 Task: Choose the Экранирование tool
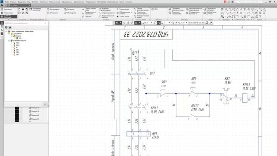point(107,13)
